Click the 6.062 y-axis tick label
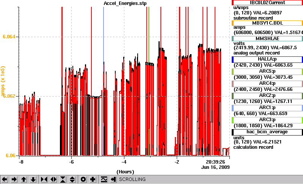Screen dimensions: 303x184 tap(9, 96)
